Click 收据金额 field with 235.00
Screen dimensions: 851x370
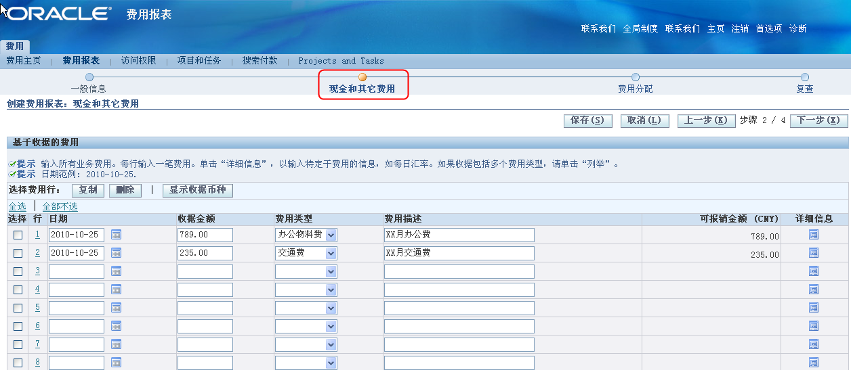point(205,253)
